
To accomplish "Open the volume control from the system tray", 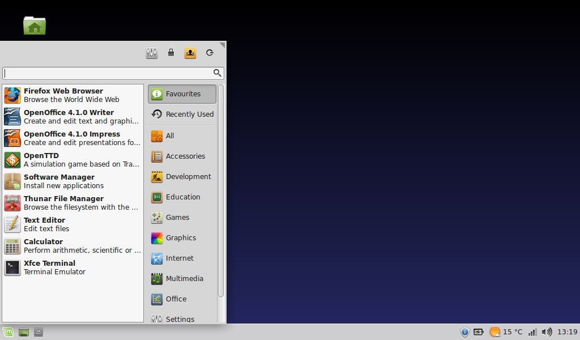I will pos(547,331).
